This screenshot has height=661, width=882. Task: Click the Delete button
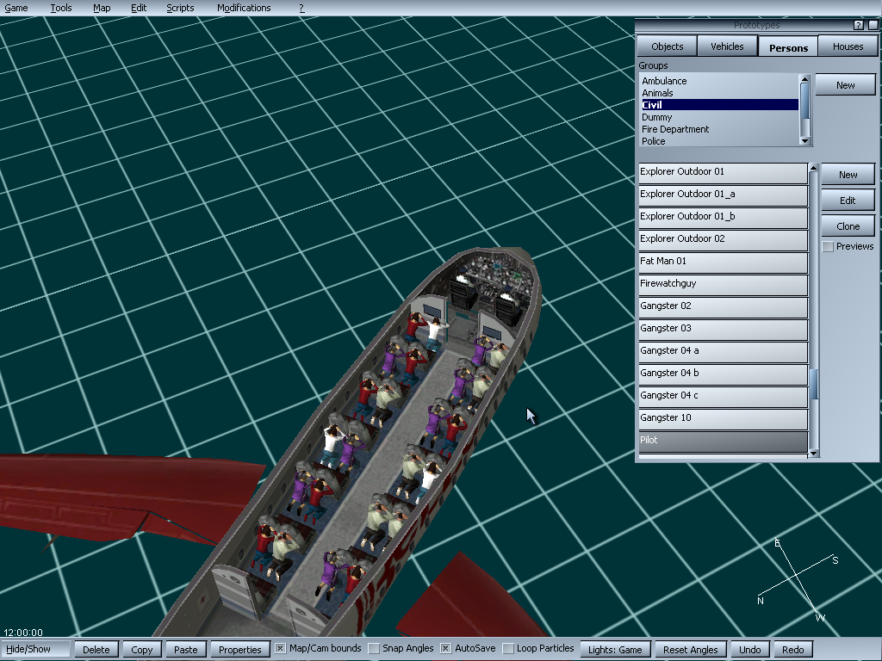[96, 650]
